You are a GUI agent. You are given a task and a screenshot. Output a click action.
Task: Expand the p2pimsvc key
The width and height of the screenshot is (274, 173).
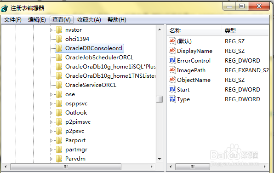coord(51,122)
